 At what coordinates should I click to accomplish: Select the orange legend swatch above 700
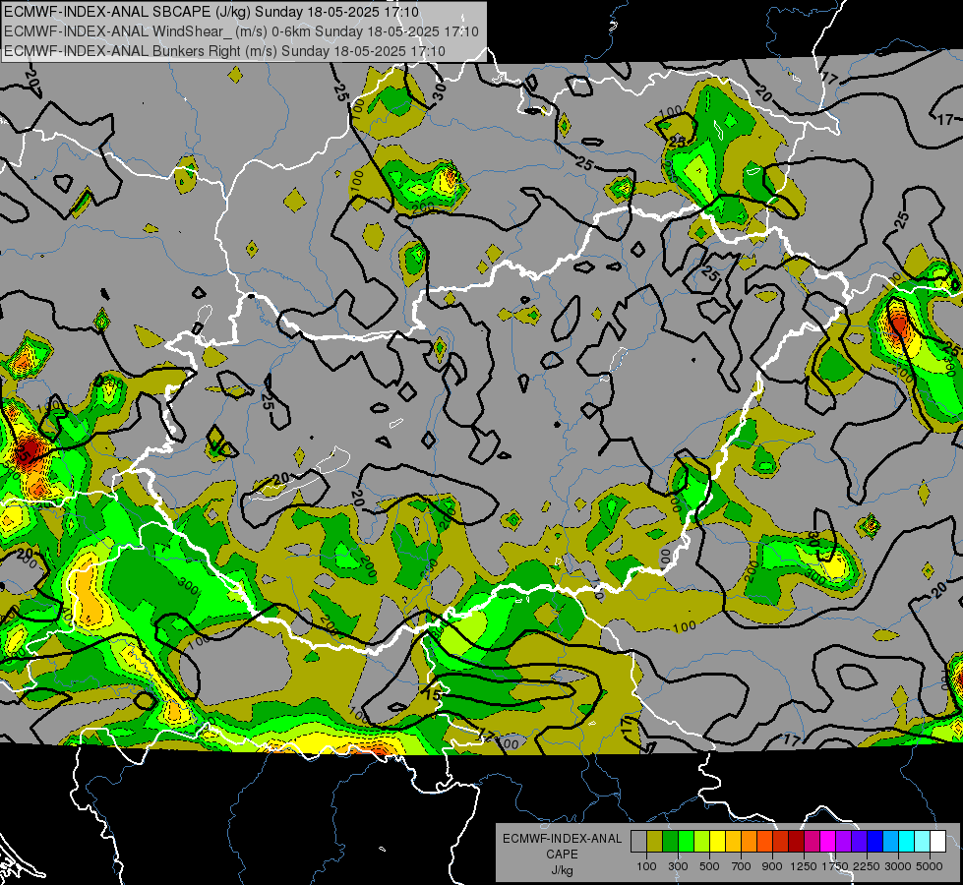pyautogui.click(x=750, y=842)
